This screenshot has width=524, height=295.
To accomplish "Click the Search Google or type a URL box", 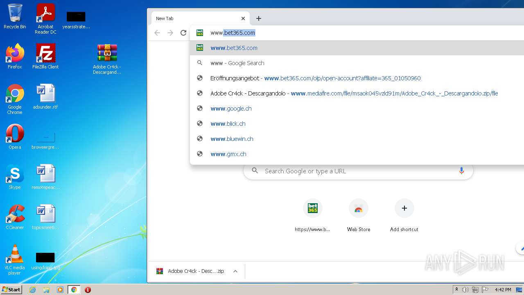I will pyautogui.click(x=358, y=171).
